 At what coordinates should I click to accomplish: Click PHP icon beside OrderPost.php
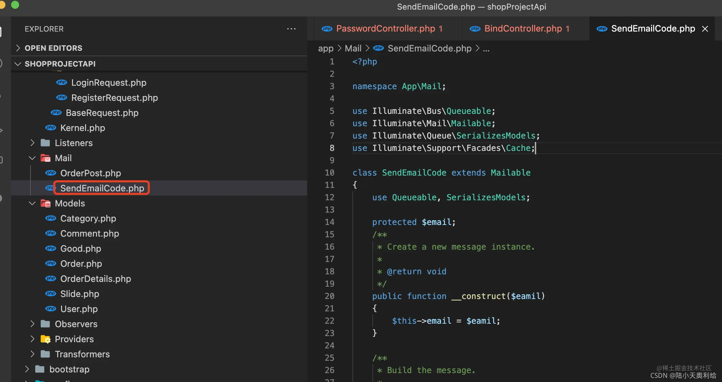[x=51, y=173]
